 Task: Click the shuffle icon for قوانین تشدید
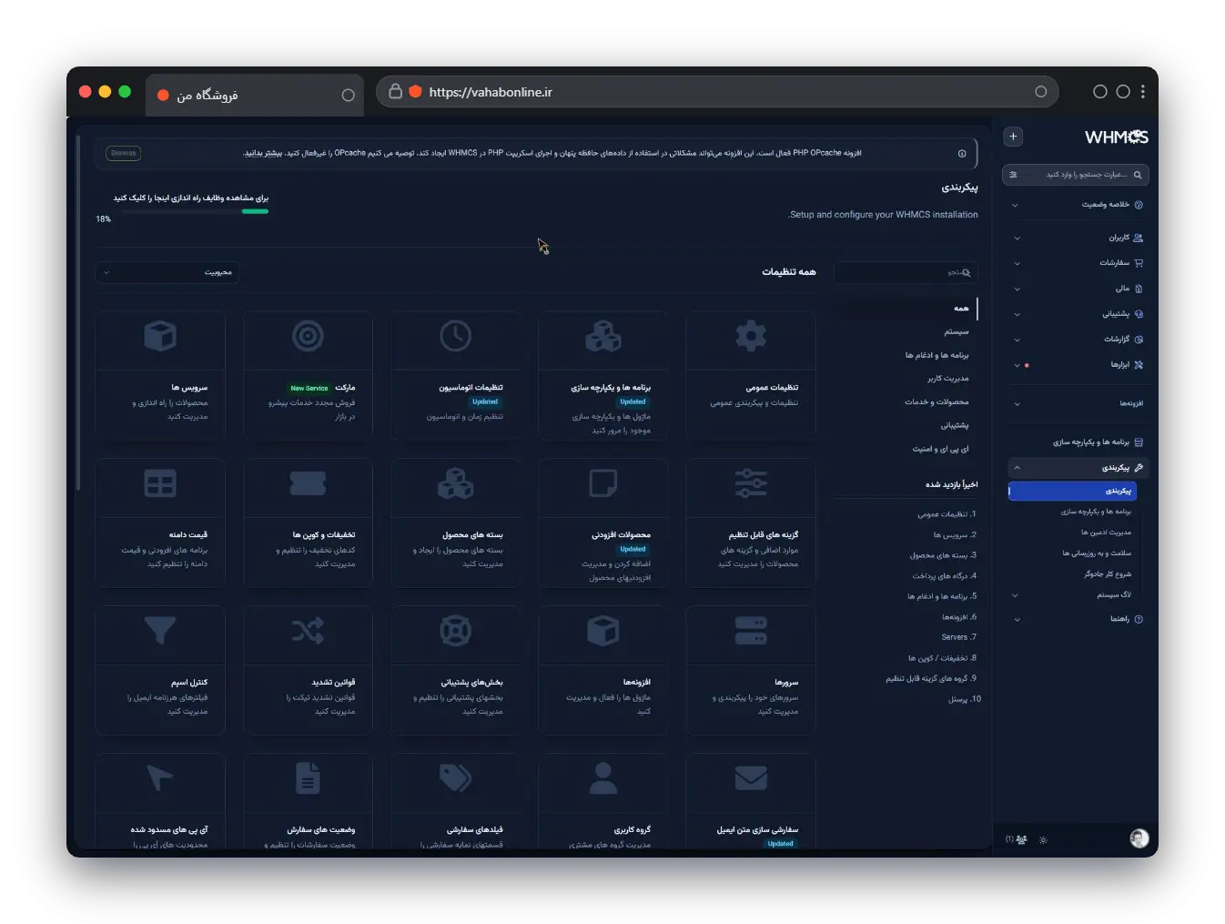point(308,630)
